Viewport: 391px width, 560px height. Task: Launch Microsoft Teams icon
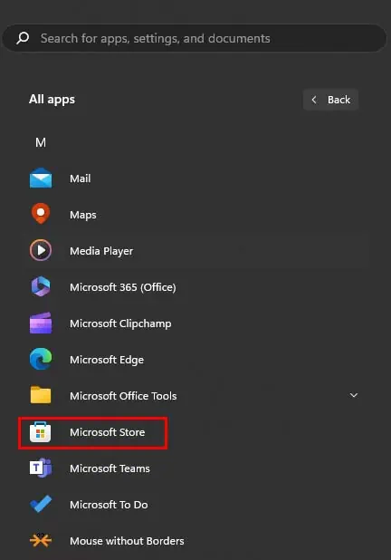41,468
